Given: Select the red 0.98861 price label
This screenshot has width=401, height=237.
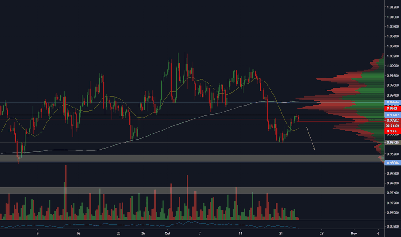Looking at the screenshot, I should (x=392, y=131).
